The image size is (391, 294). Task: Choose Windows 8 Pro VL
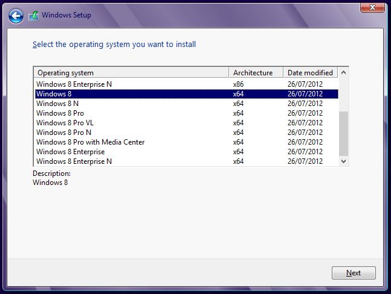pyautogui.click(x=187, y=123)
